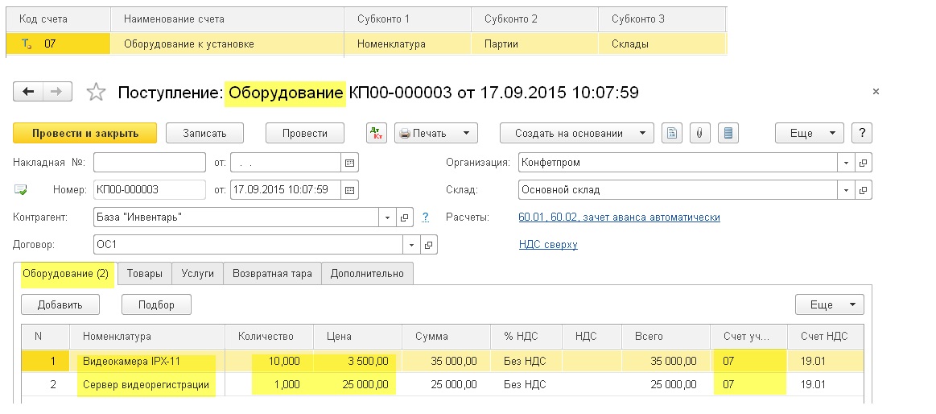The width and height of the screenshot is (936, 414).
Task: Click Счет НДС cell 19.01 in row 1
Action: point(826,361)
